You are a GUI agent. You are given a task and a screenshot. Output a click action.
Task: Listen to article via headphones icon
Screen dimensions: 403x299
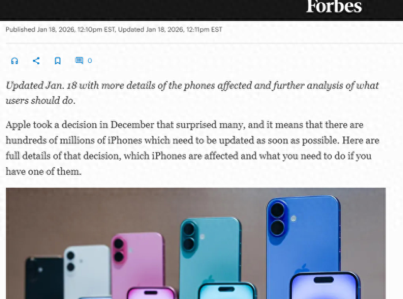point(14,61)
